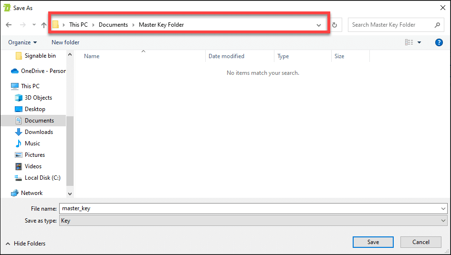Refresh the Master Key Folder view

pos(335,25)
